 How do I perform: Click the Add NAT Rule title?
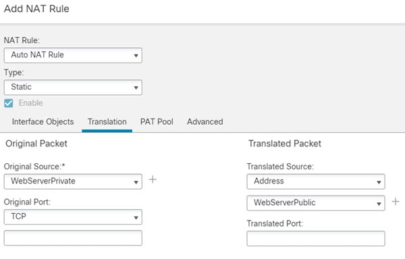tap(36, 9)
